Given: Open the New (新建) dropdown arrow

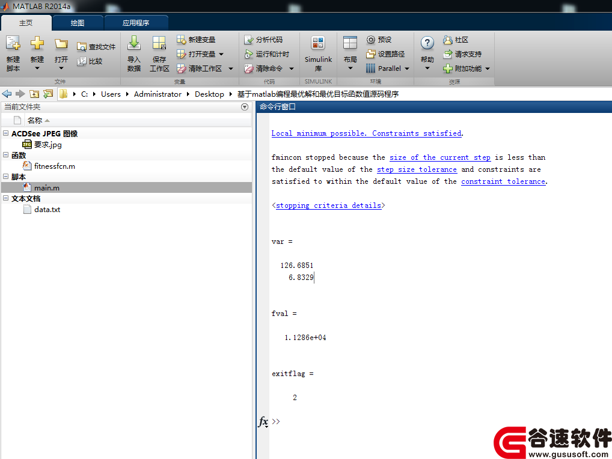Looking at the screenshot, I should point(37,68).
